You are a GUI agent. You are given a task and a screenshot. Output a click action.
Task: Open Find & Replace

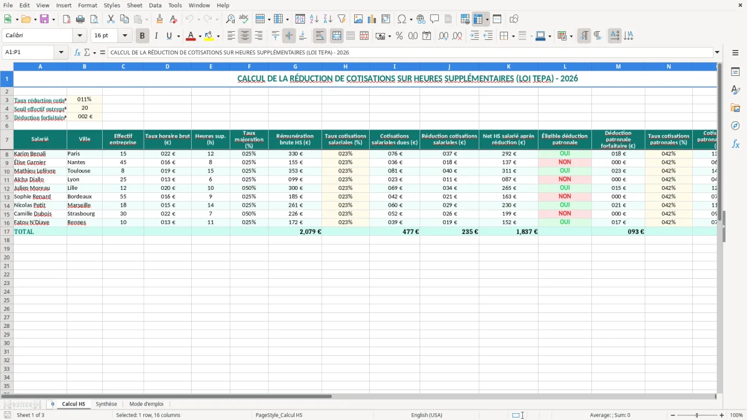(x=230, y=19)
